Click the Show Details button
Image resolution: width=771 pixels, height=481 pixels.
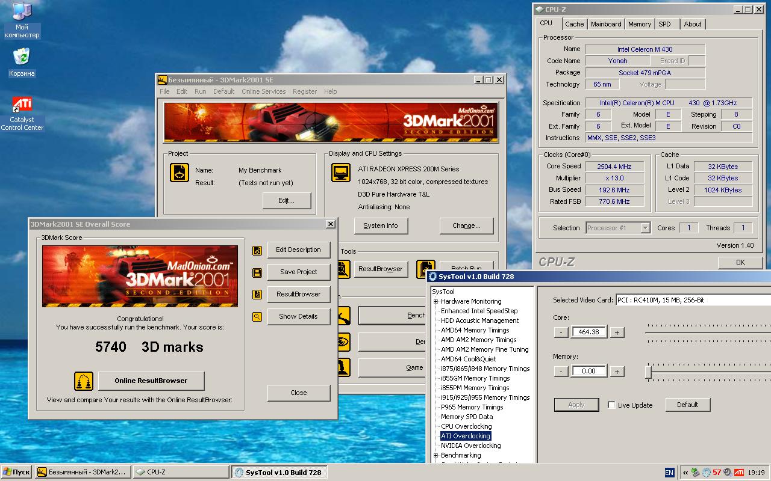coord(298,317)
